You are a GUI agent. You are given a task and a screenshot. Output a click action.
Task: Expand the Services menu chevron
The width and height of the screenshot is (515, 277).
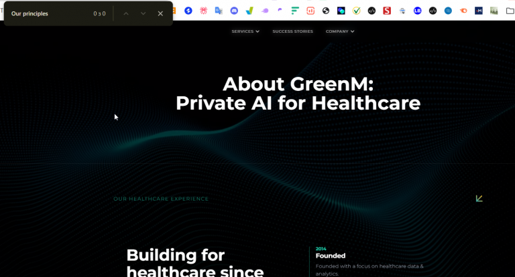[257, 31]
